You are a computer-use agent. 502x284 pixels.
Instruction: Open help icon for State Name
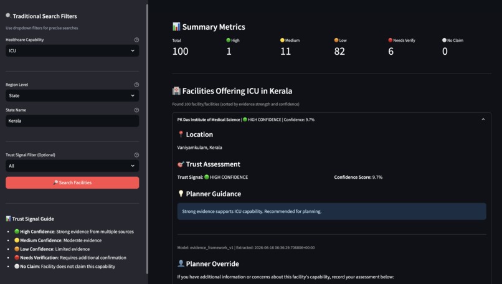click(x=136, y=110)
